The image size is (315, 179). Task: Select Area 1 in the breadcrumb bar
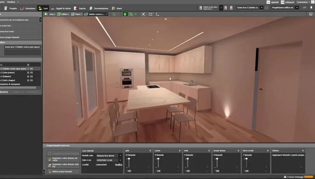pos(50,14)
